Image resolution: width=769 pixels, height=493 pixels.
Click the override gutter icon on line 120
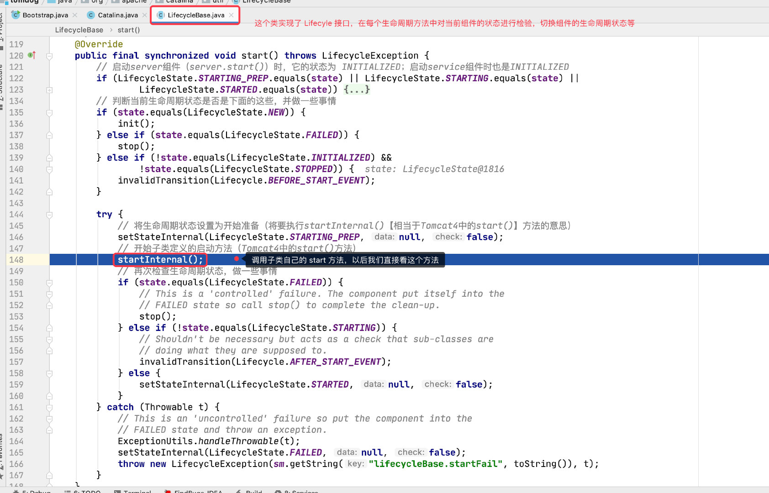pos(32,55)
